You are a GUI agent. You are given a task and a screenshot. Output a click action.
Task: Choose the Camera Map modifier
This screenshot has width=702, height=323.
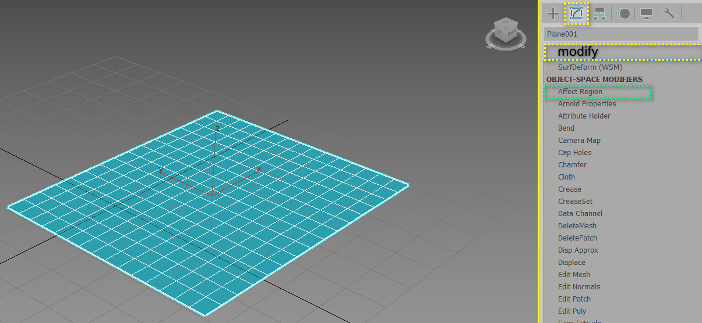(579, 141)
